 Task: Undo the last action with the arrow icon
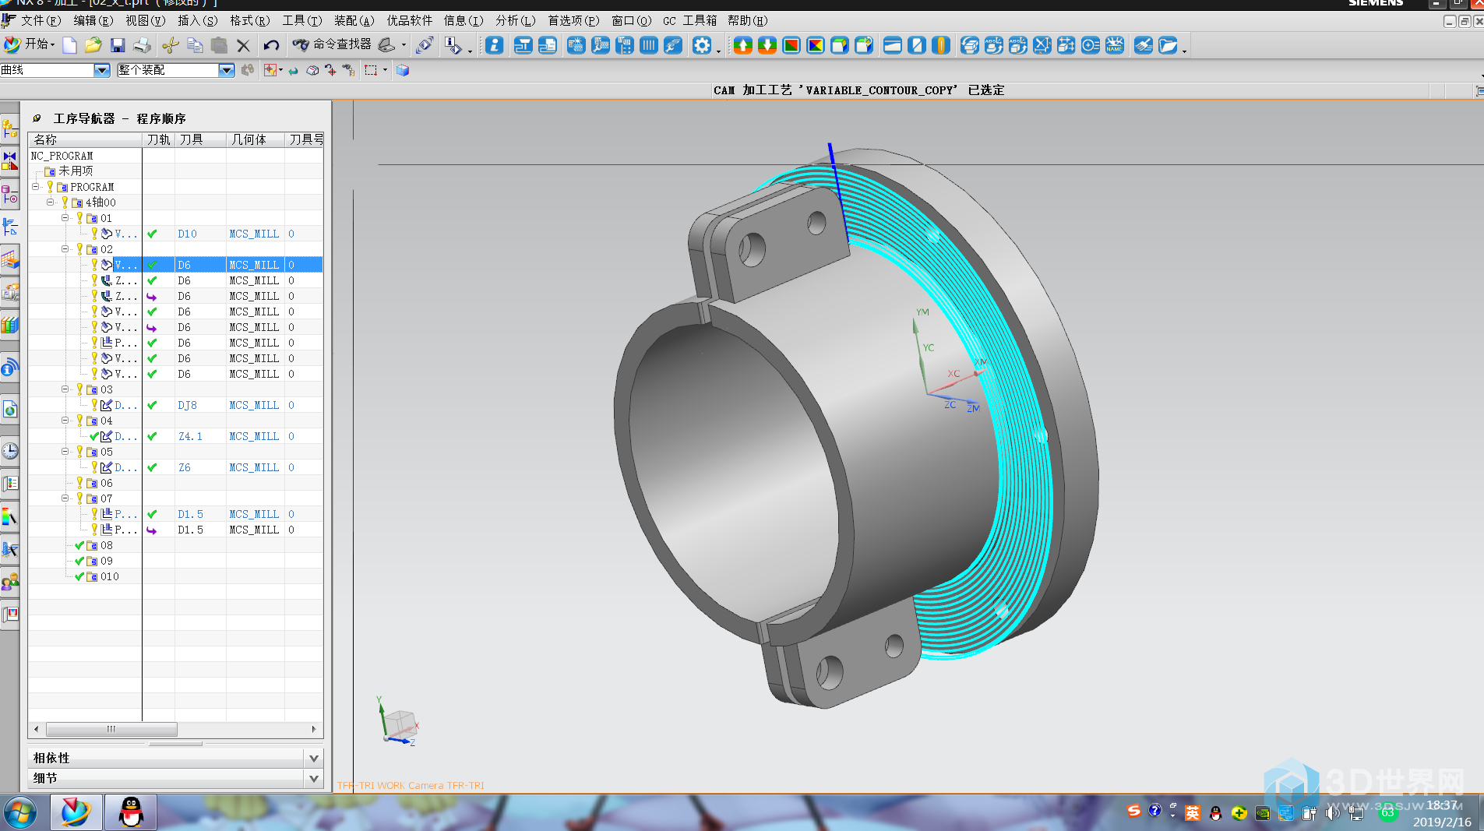tap(270, 45)
